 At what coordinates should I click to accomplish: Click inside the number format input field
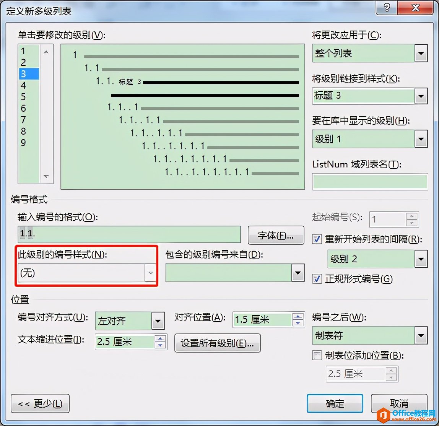pyautogui.click(x=129, y=234)
